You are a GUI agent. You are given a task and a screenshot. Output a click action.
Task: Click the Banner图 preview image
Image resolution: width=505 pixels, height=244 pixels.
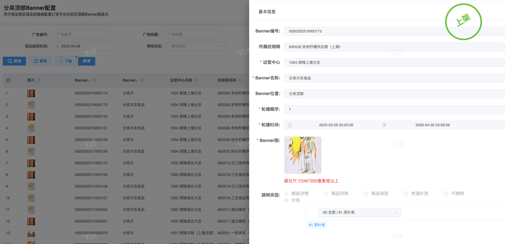tap(303, 155)
